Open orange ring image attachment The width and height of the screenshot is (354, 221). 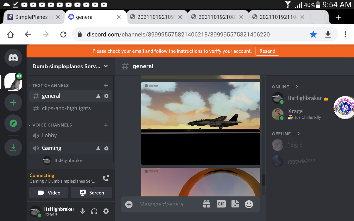(x=201, y=182)
